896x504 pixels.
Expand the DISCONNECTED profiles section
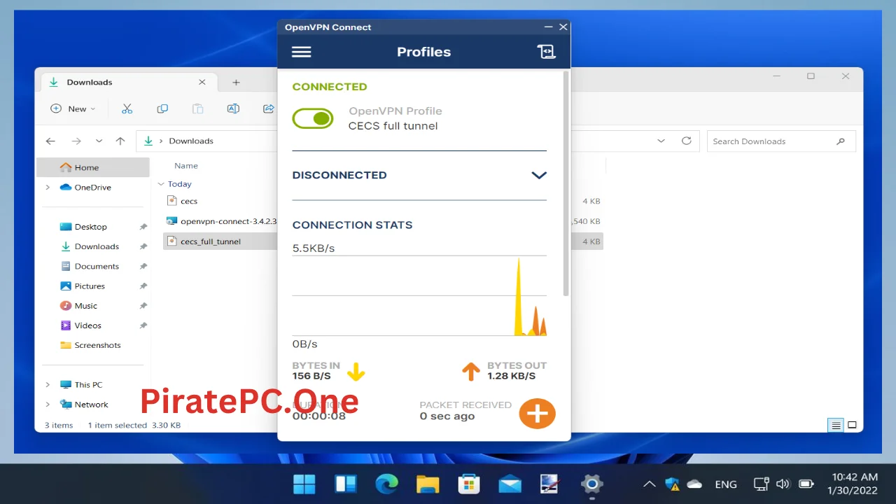pos(538,175)
